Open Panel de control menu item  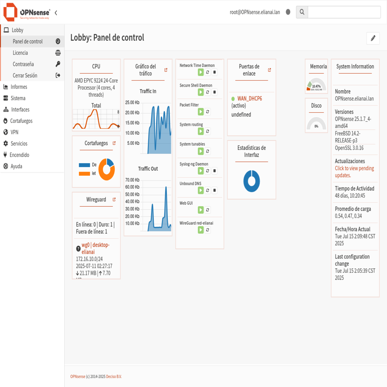(32, 41)
